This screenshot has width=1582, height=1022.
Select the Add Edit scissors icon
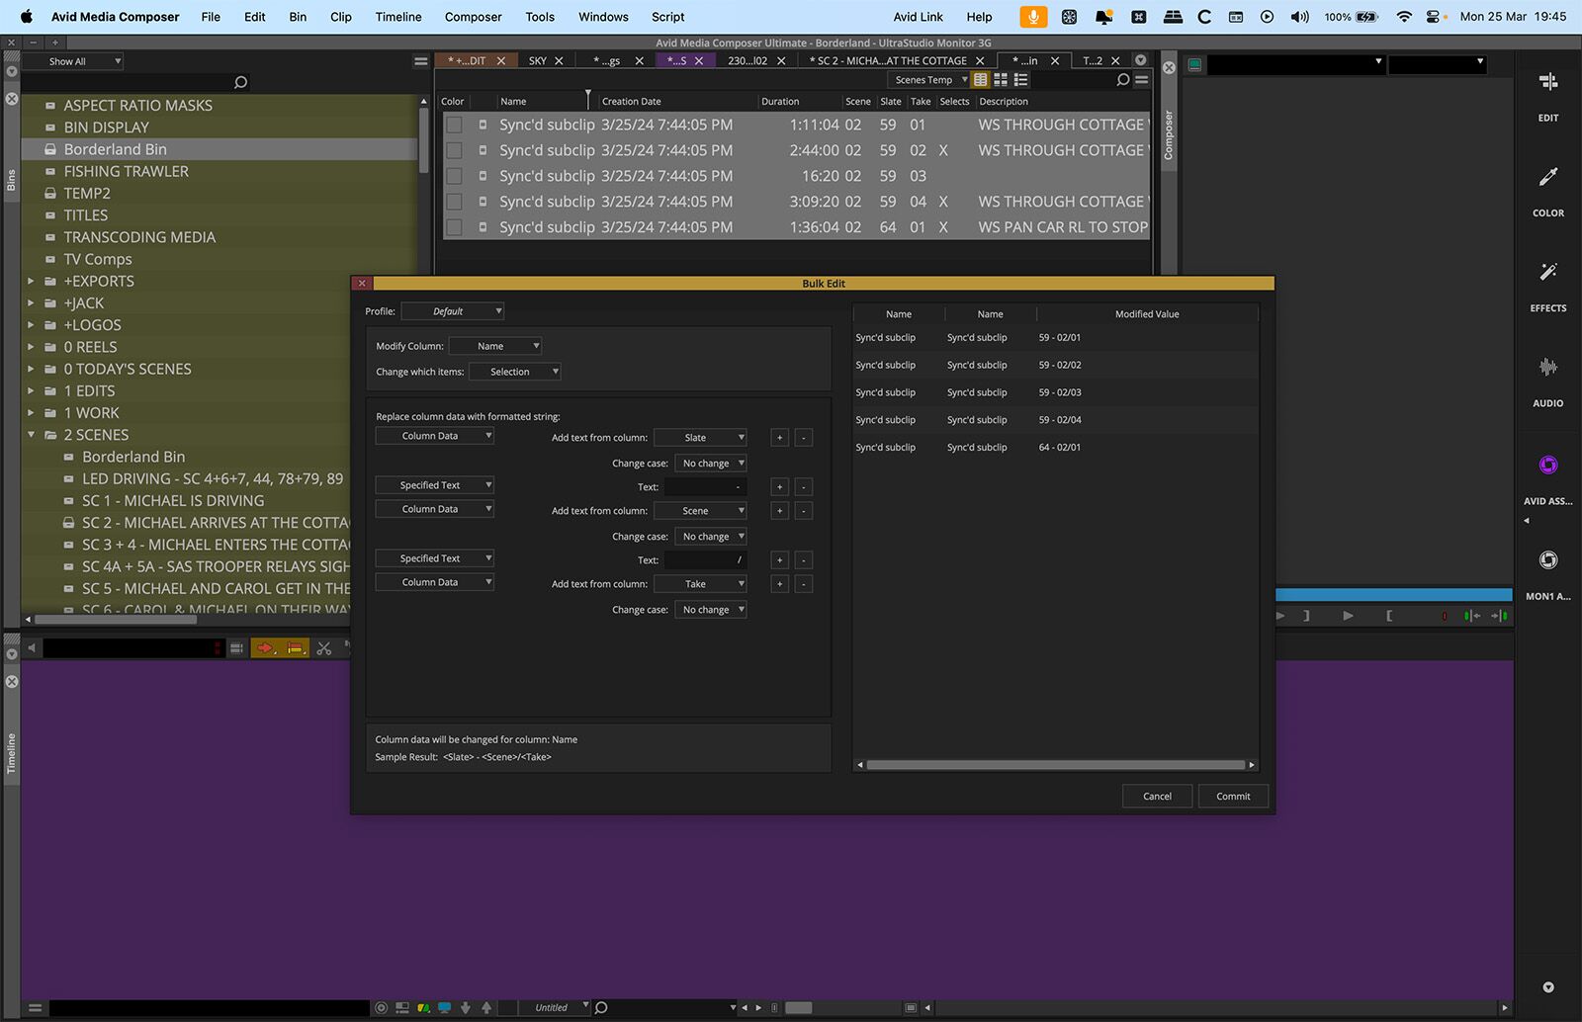tap(323, 648)
